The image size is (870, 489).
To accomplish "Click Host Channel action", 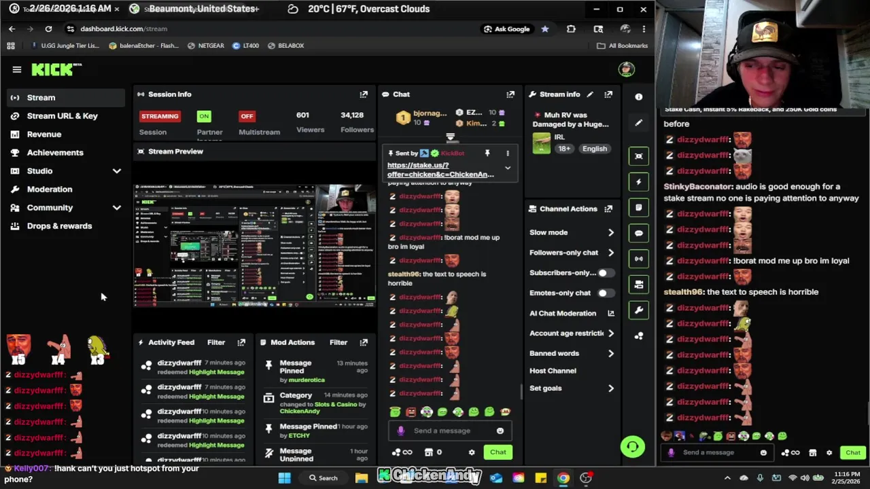I will pyautogui.click(x=553, y=371).
